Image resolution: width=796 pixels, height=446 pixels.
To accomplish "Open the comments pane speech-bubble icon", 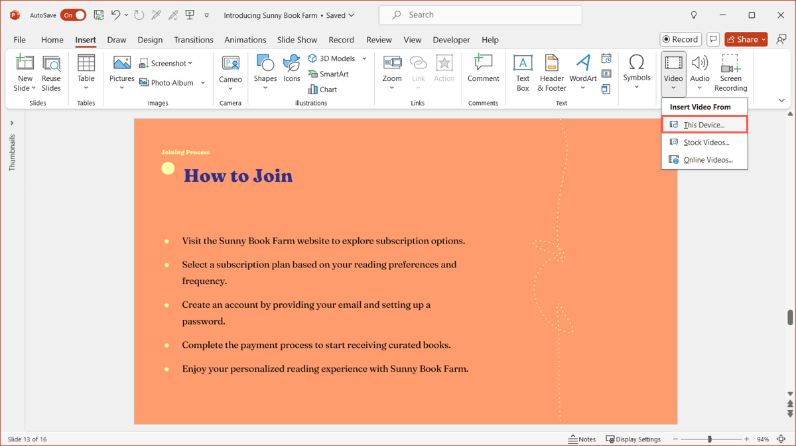I will coord(713,39).
